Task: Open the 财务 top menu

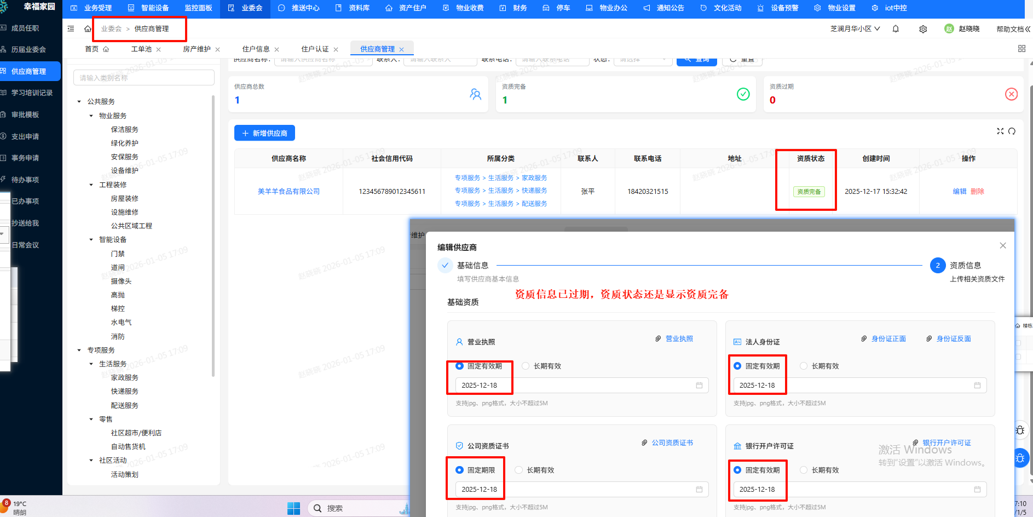Action: [513, 8]
